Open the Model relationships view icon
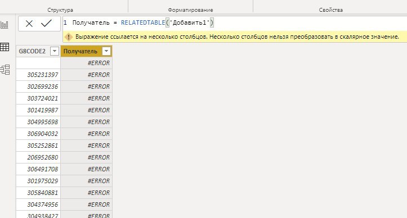The image size is (407, 218). coord(5,70)
